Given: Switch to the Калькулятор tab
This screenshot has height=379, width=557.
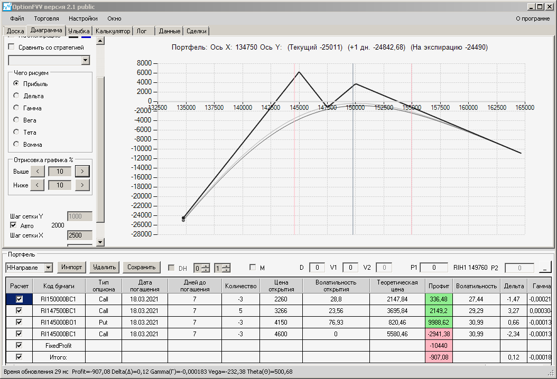Looking at the screenshot, I should coord(113,31).
